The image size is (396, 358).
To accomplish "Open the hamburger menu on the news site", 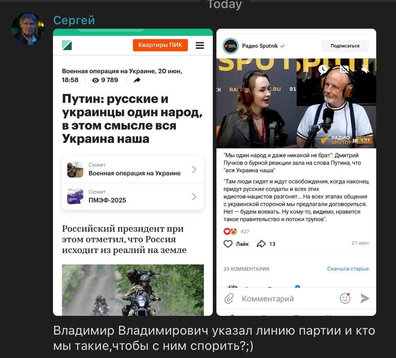I will coord(199,45).
